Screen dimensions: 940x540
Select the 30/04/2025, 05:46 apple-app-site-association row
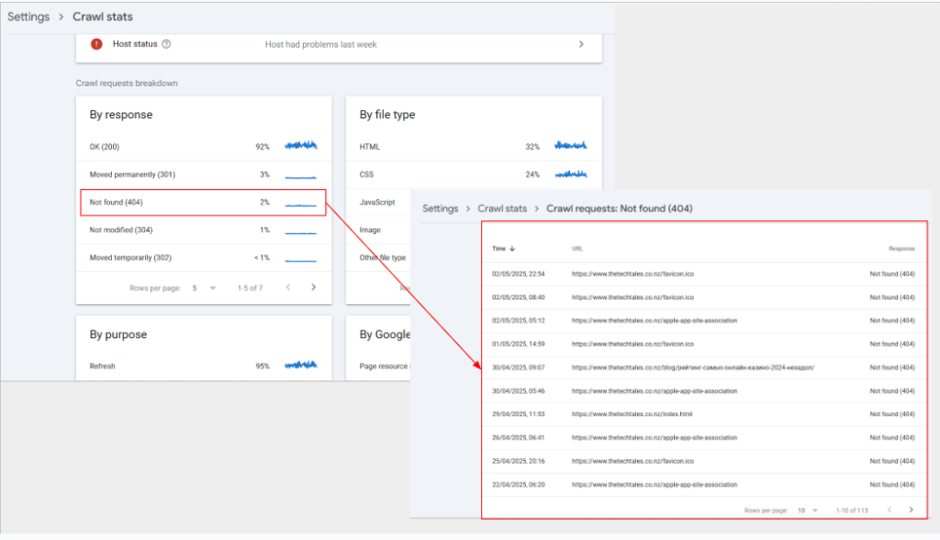(704, 390)
